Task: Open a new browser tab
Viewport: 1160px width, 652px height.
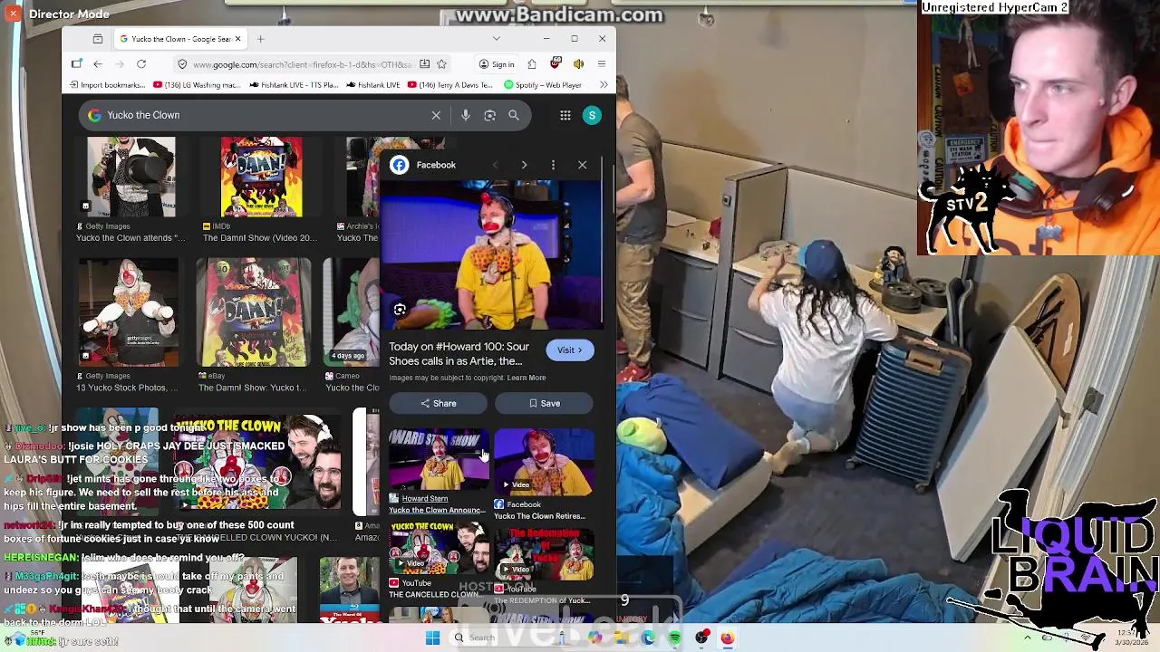Action: (260, 39)
